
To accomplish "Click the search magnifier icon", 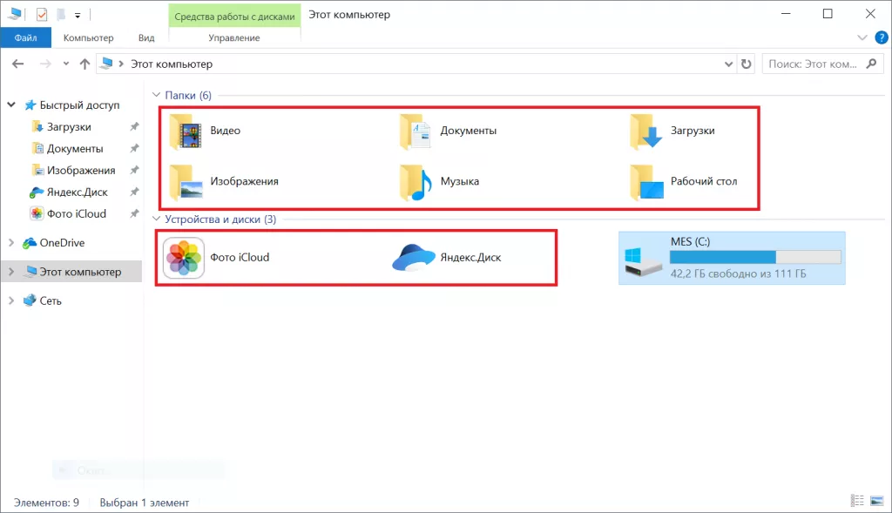I will (x=871, y=64).
